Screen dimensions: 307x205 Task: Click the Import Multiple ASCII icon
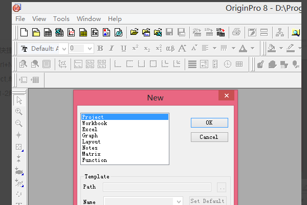point(221,32)
